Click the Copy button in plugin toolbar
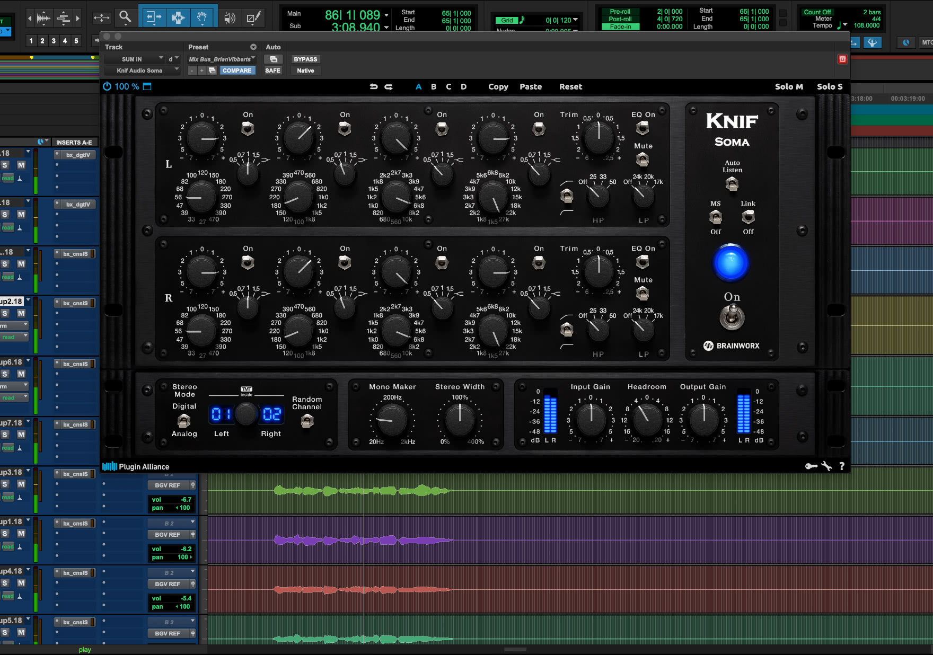The height and width of the screenshot is (655, 933). 498,86
